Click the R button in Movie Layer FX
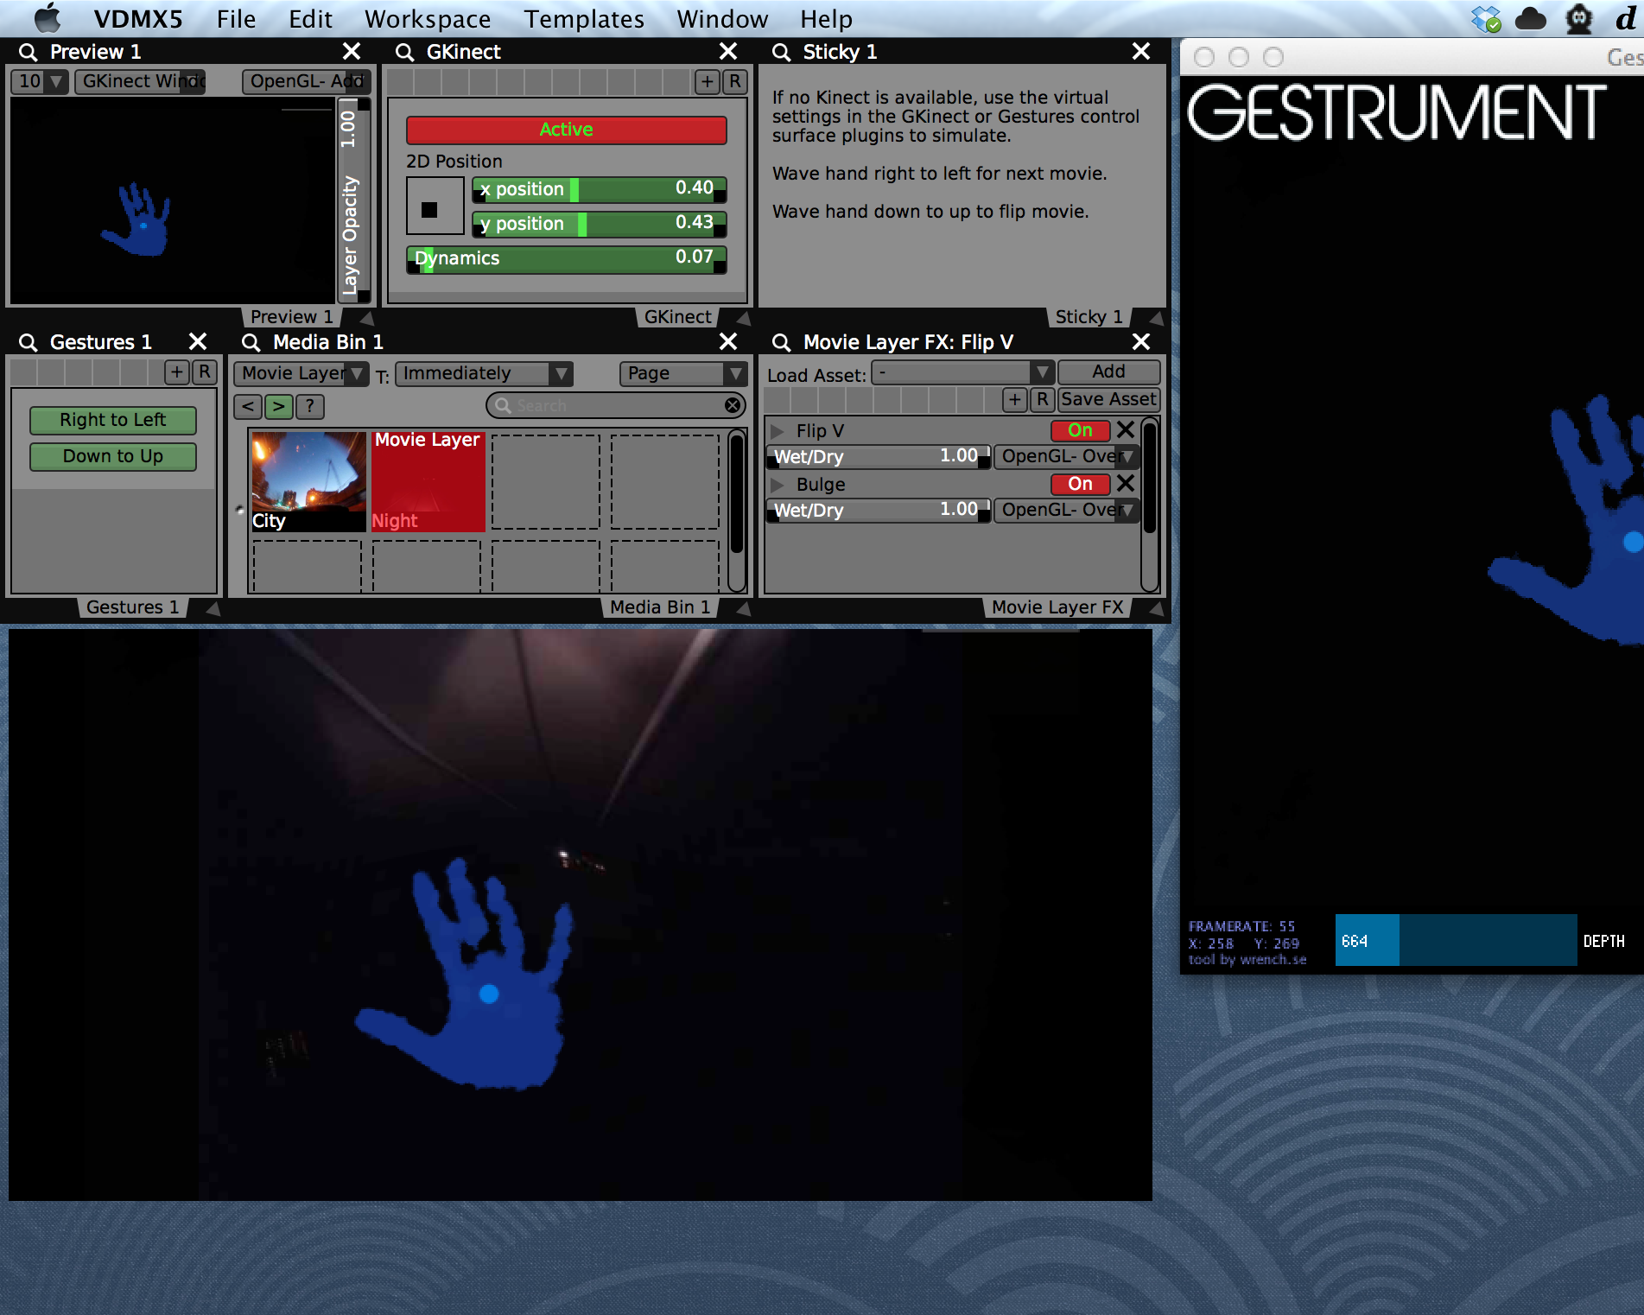This screenshot has width=1644, height=1315. tap(1042, 399)
